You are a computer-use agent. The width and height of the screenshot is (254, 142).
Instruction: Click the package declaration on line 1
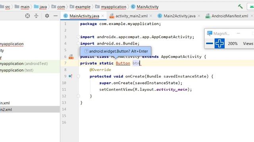tap(121, 24)
